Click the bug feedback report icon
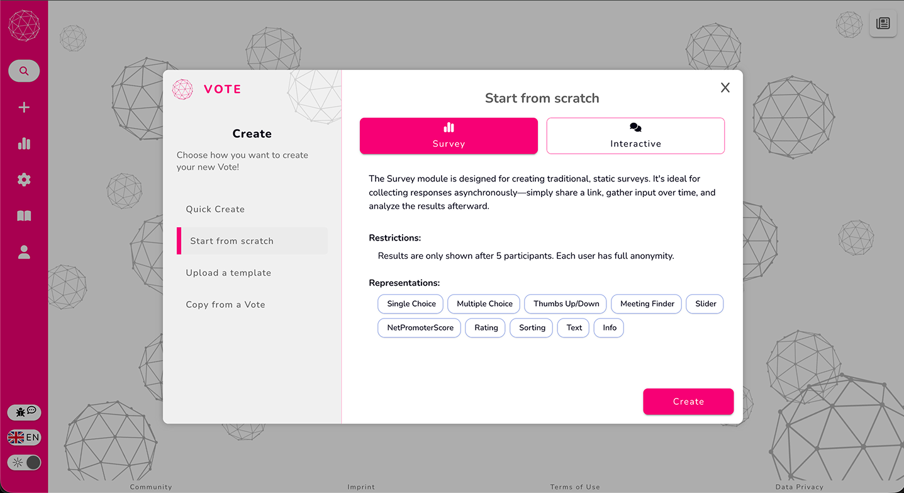This screenshot has width=904, height=493. tap(24, 412)
